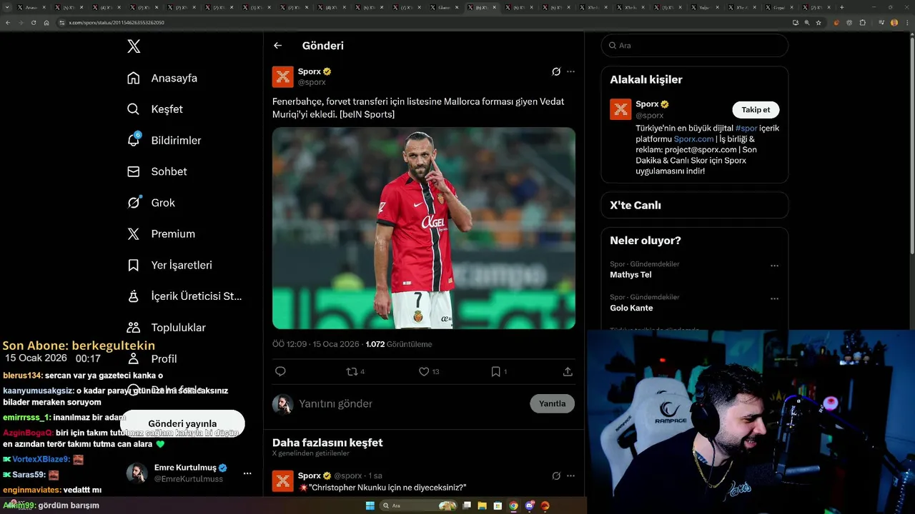Open Sporx avatar in Alakalı kişiler
Image resolution: width=915 pixels, height=514 pixels.
[x=620, y=109]
